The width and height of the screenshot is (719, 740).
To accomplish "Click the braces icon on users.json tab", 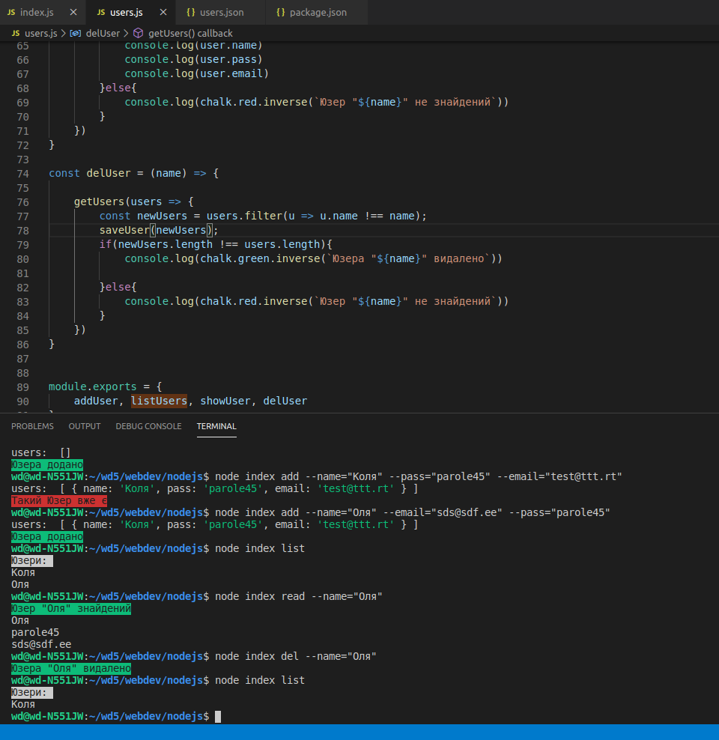I will coord(191,13).
